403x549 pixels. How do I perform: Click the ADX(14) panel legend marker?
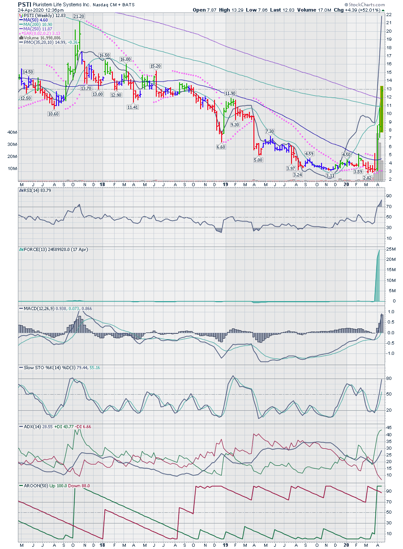tap(20, 427)
